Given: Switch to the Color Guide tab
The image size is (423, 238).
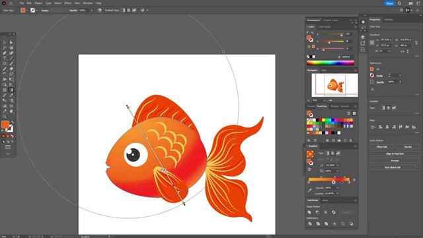Looking at the screenshot, I should (x=325, y=27).
